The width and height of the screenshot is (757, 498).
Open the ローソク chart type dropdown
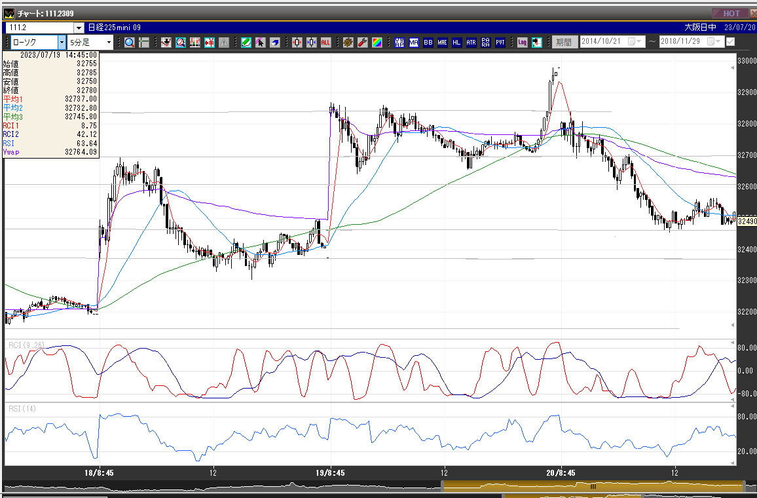(62, 43)
